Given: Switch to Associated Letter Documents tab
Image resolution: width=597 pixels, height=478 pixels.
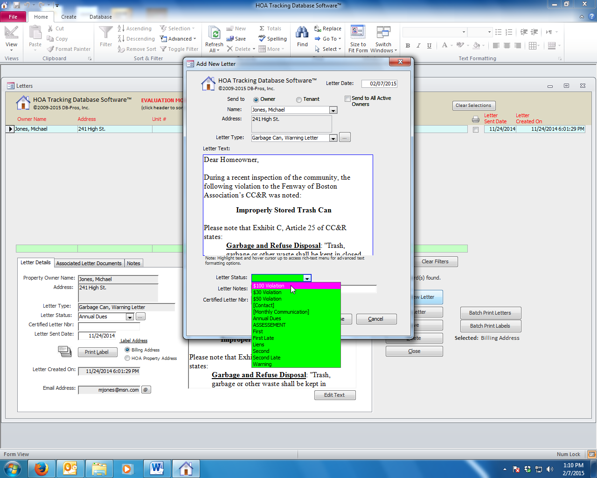Looking at the screenshot, I should tap(89, 263).
